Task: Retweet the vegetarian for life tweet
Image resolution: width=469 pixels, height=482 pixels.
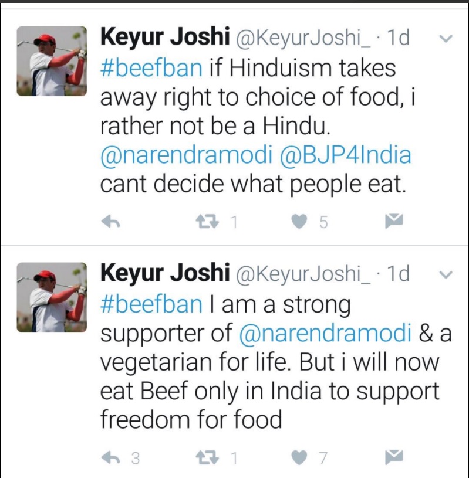Action: click(x=207, y=458)
